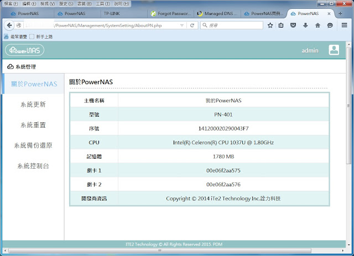Switch to PowerNAS問與 tab
Viewport: 354px width, 256px height.
point(264,13)
